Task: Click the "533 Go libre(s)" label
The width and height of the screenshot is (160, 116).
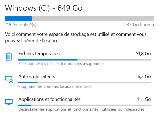Action: point(139,25)
